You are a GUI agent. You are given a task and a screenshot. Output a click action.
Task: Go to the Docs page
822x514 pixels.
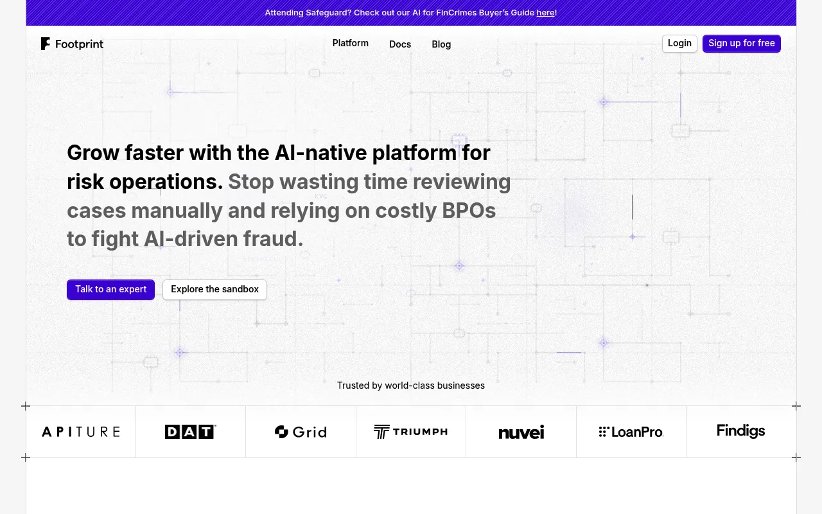click(x=400, y=44)
